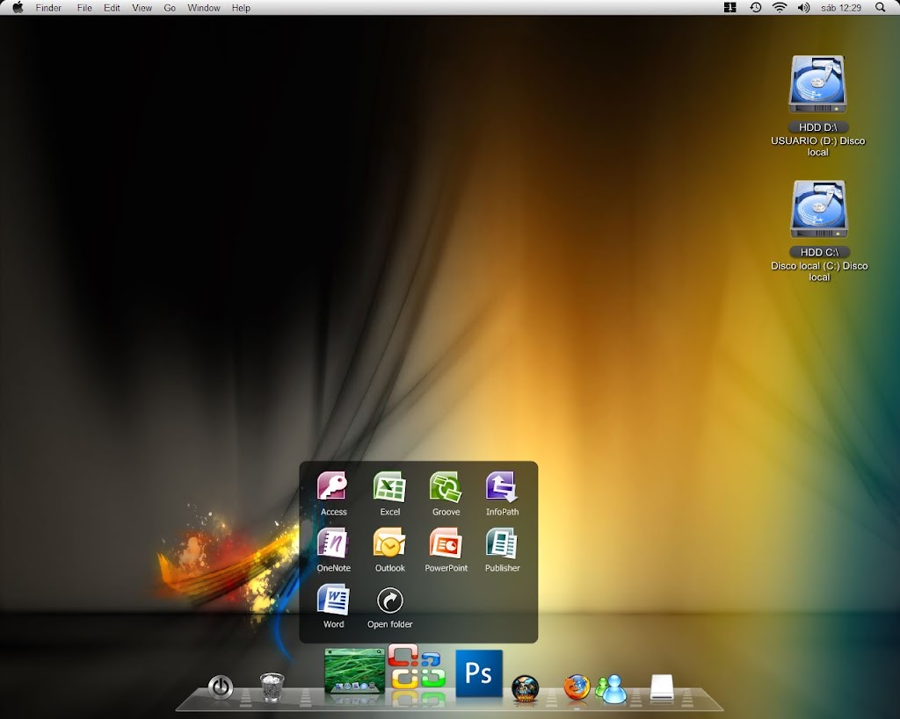Image resolution: width=900 pixels, height=719 pixels.
Task: Open the File menu
Action: click(84, 8)
